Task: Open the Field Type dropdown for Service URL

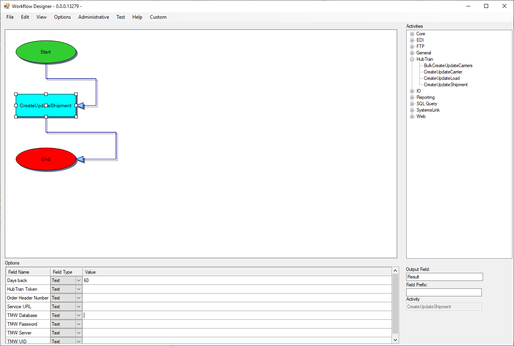Action: [x=78, y=307]
